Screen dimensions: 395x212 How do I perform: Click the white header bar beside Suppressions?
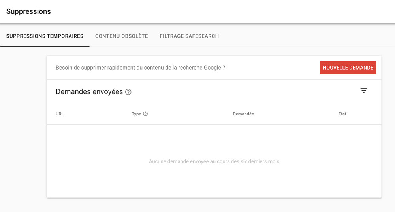(x=222, y=11)
